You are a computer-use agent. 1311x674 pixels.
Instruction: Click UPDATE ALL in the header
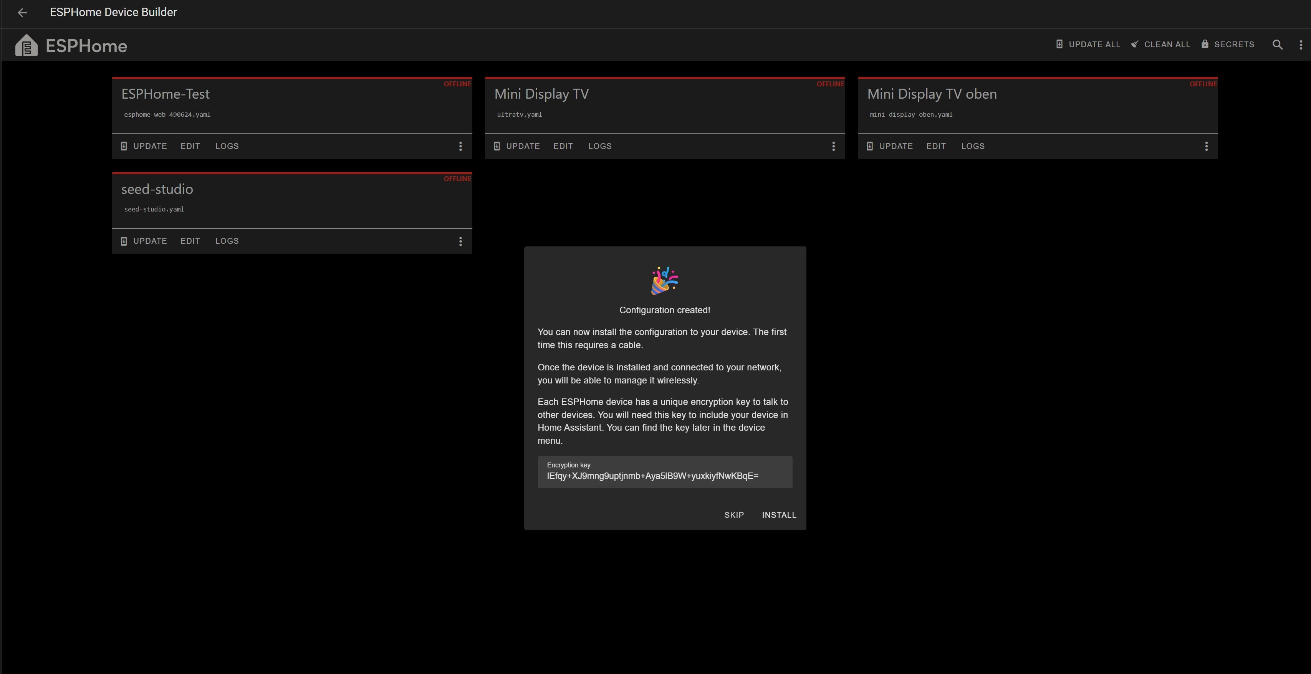pyautogui.click(x=1088, y=45)
